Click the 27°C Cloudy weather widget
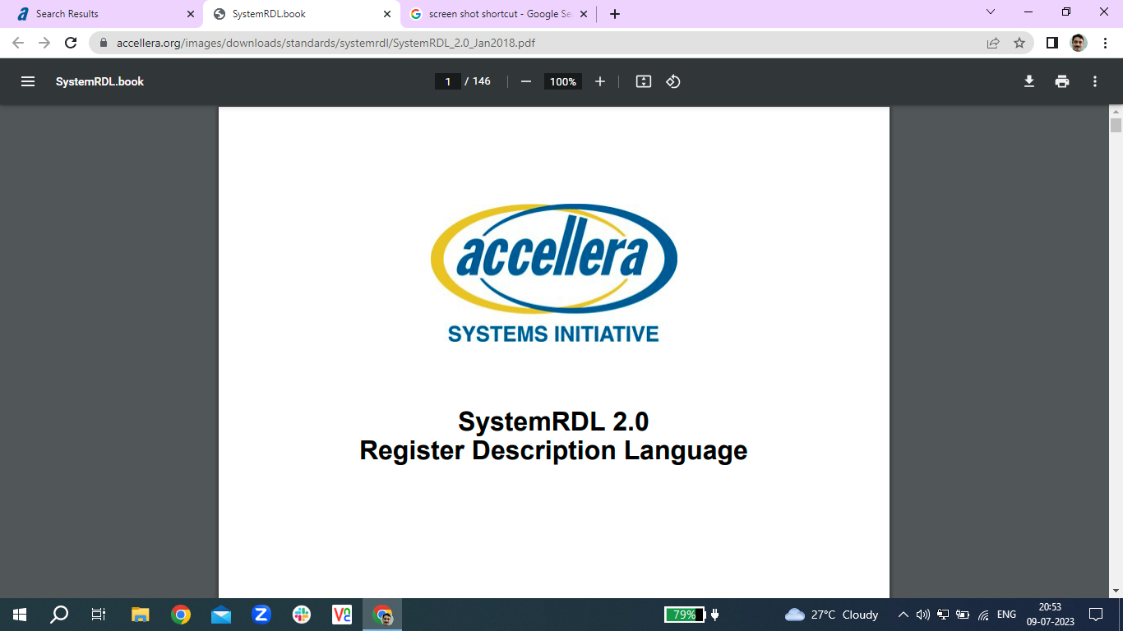 (832, 615)
